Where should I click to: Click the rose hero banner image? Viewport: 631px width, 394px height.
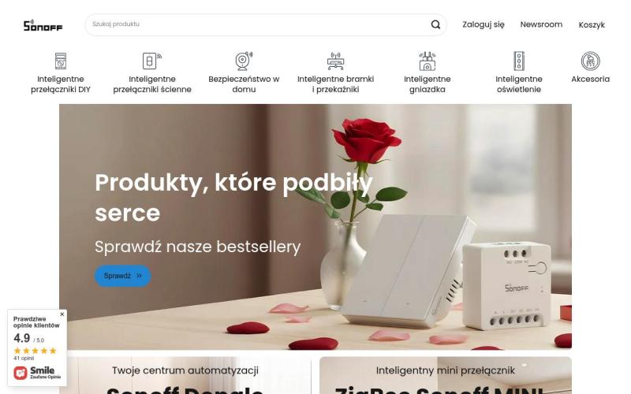coord(315,226)
